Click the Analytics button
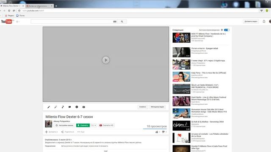Image resolution: width=271 pixels, height=152 pixels. [x=143, y=107]
